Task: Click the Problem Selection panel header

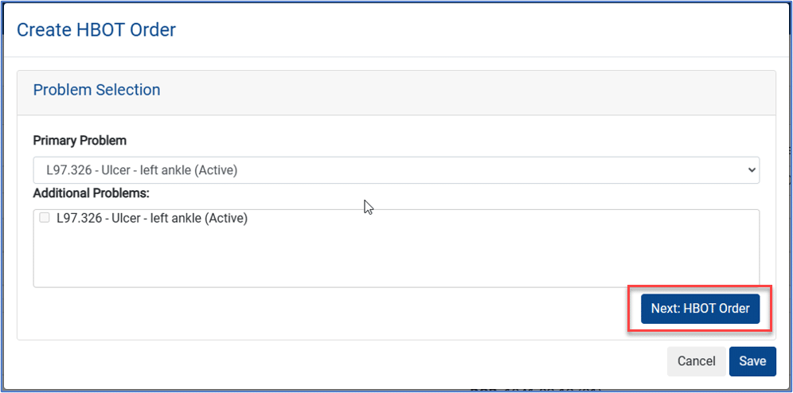Action: point(96,90)
